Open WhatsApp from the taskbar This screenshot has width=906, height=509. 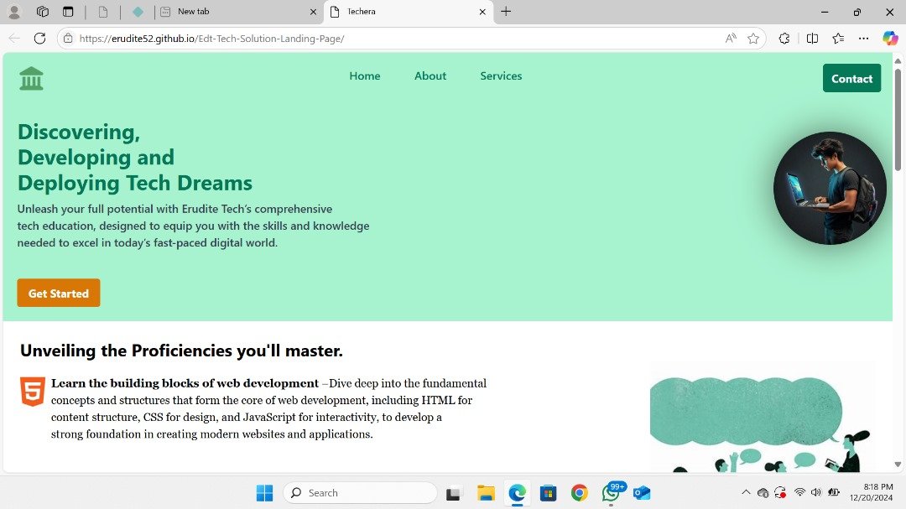612,492
